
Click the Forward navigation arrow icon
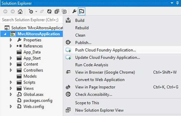coord(13,11)
